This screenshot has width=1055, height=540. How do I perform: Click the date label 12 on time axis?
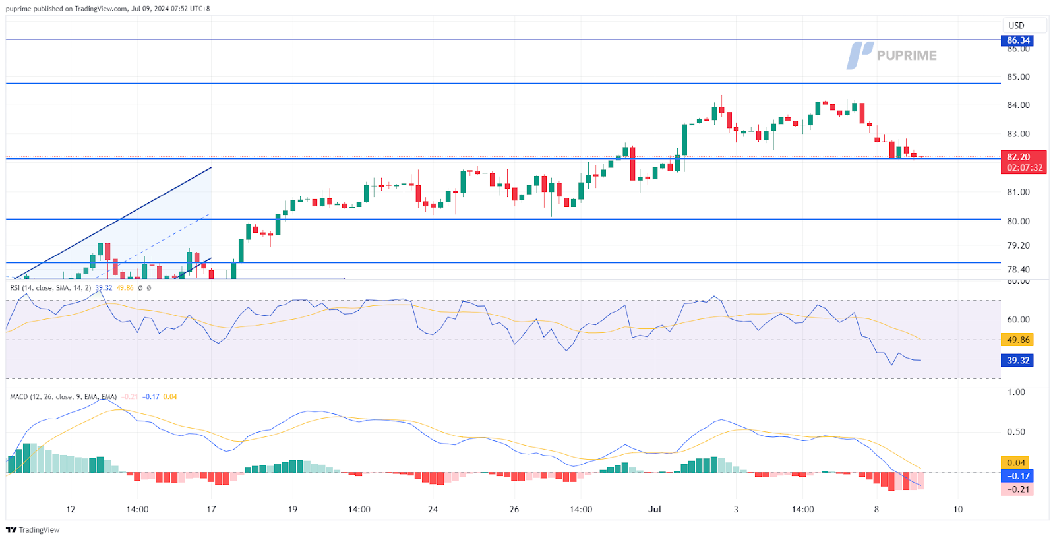[x=71, y=510]
